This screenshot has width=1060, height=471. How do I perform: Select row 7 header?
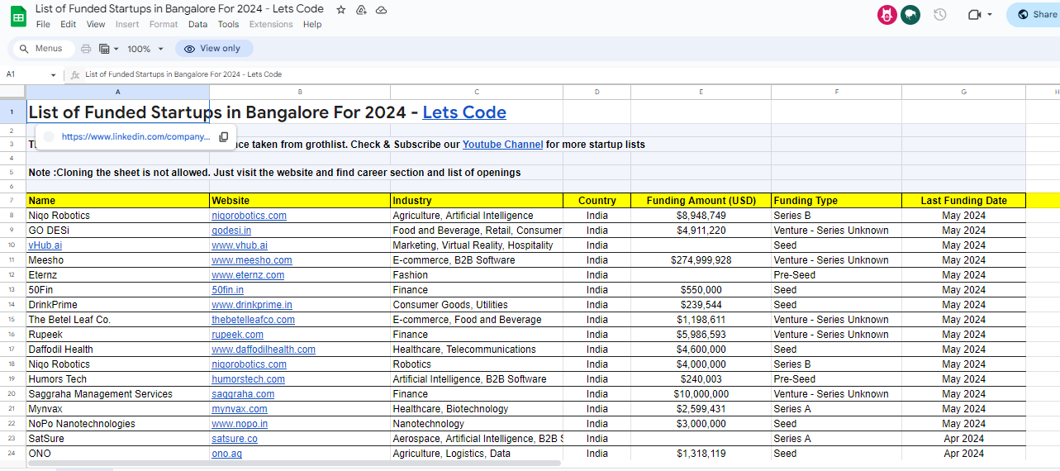coord(12,201)
